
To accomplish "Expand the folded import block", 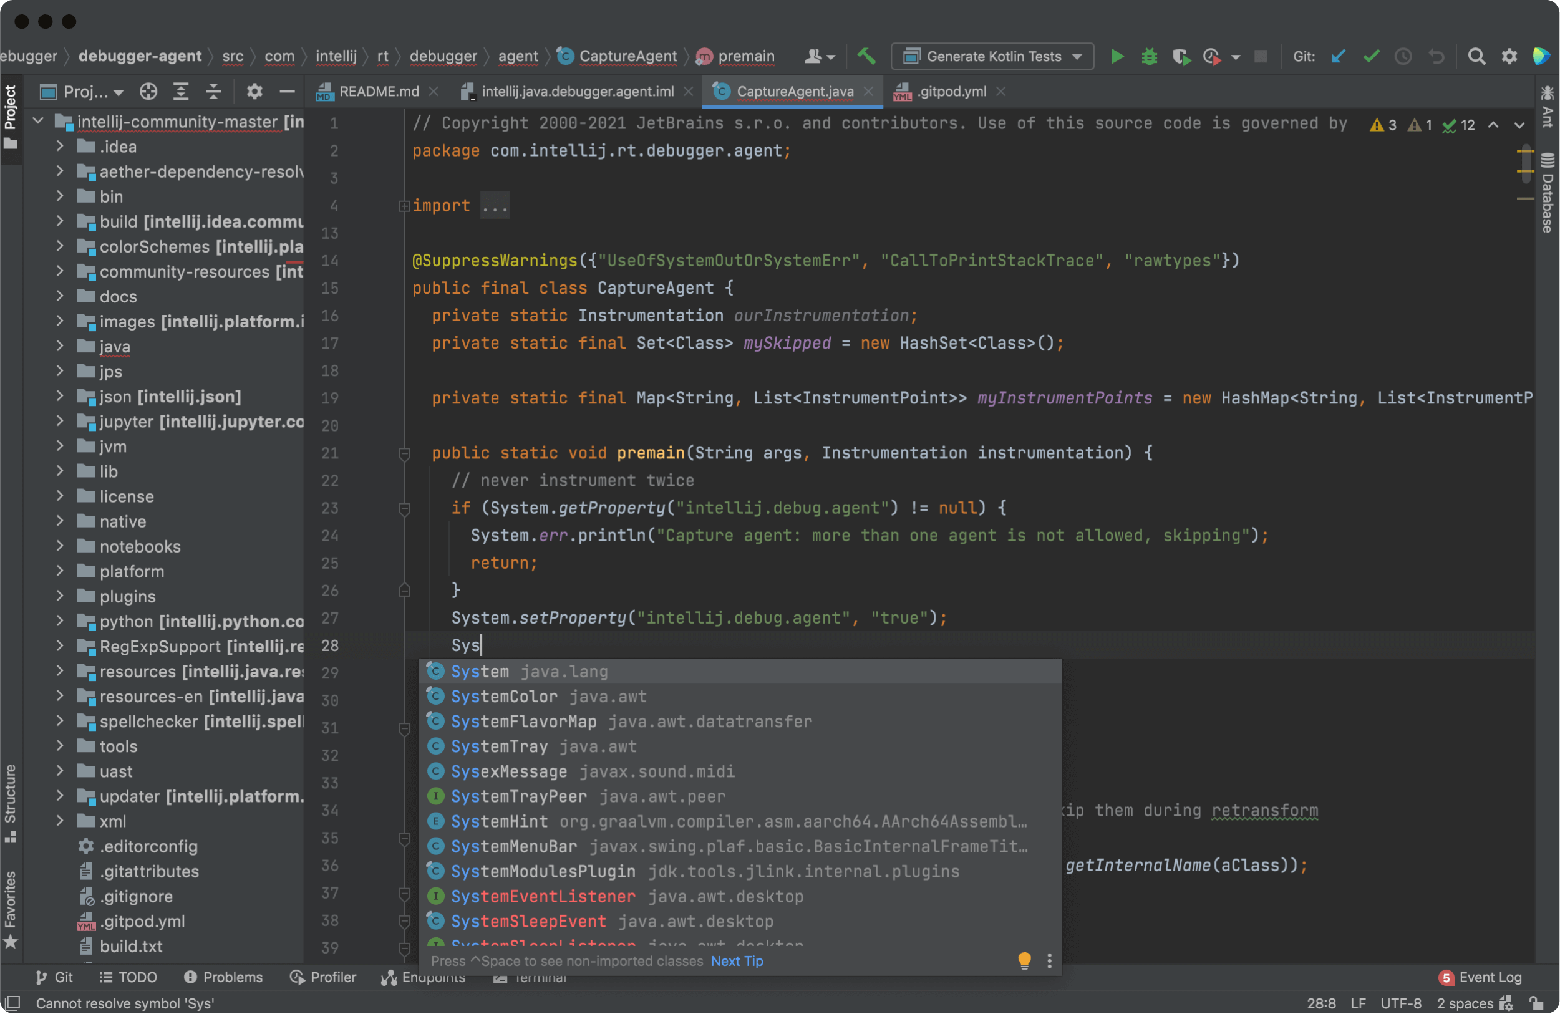I will click(x=404, y=206).
